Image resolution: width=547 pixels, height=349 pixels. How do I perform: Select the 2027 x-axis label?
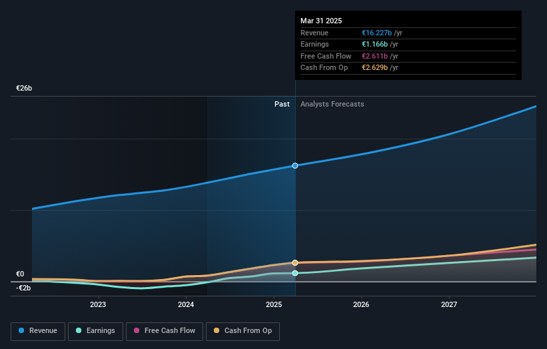click(449, 304)
